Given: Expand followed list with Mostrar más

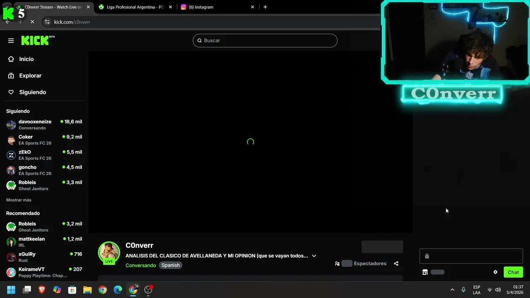Looking at the screenshot, I should [x=19, y=200].
